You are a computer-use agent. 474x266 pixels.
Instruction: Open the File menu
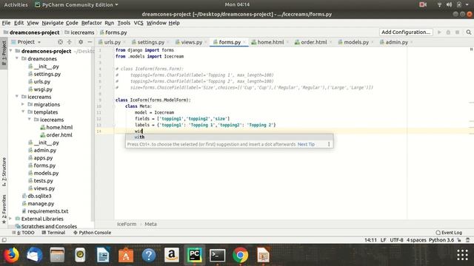click(6, 23)
